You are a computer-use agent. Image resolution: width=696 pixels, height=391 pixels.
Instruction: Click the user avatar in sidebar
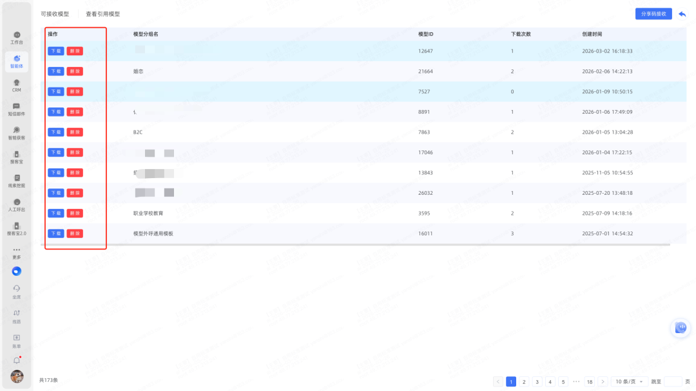point(17,376)
